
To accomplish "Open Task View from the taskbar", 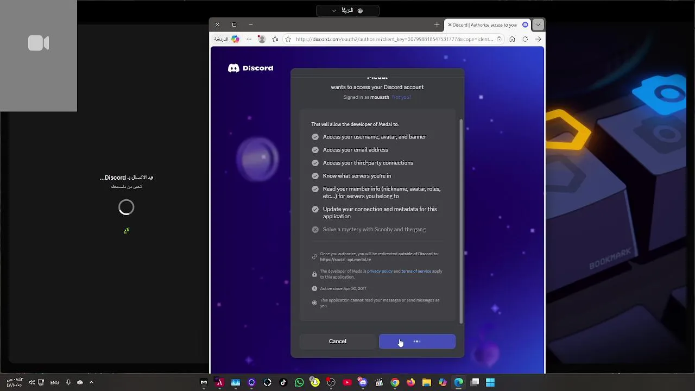I will tap(475, 382).
